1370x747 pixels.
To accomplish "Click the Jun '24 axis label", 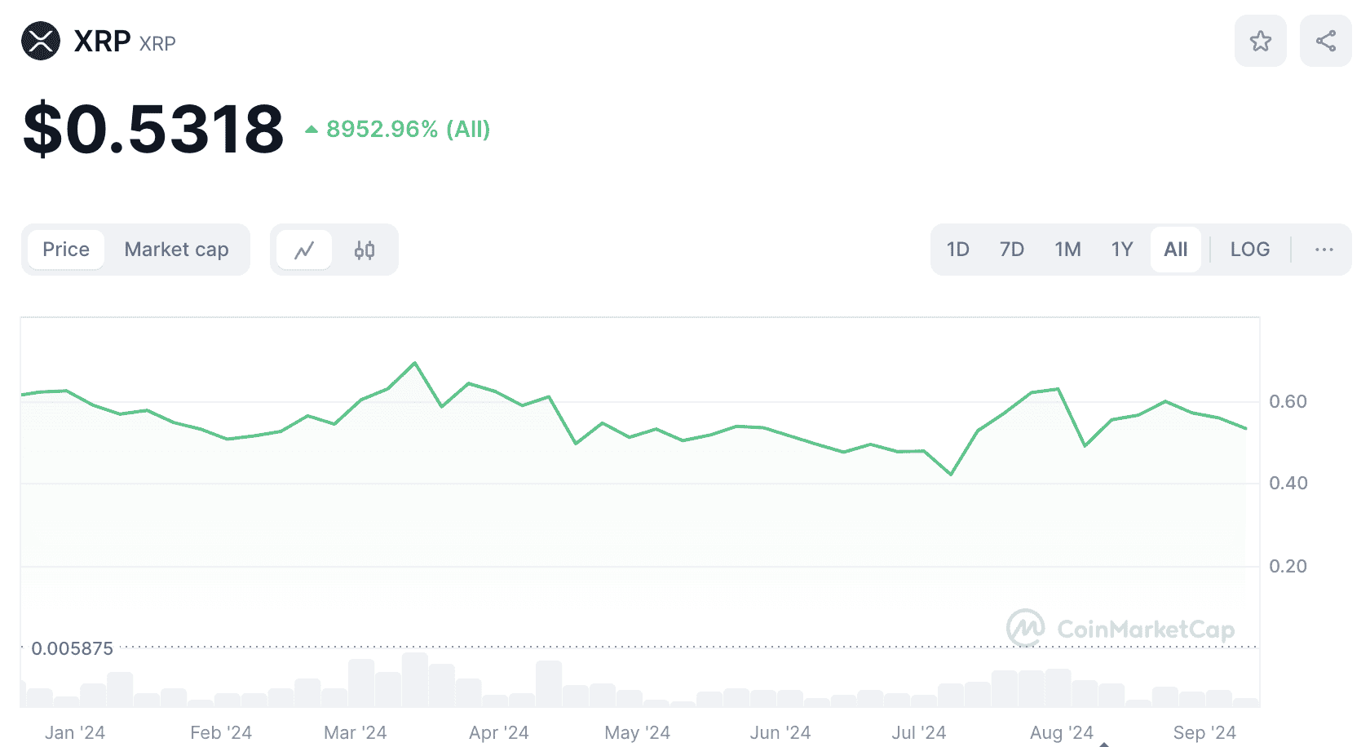I will (x=780, y=732).
